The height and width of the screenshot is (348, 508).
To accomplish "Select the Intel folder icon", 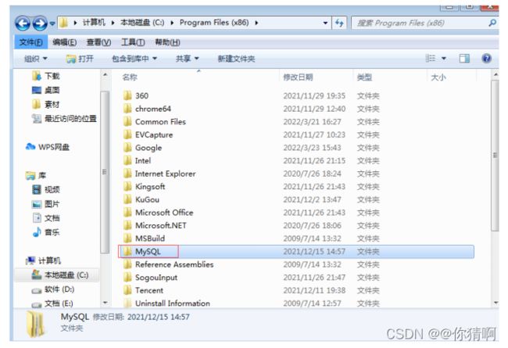I will coord(127,160).
